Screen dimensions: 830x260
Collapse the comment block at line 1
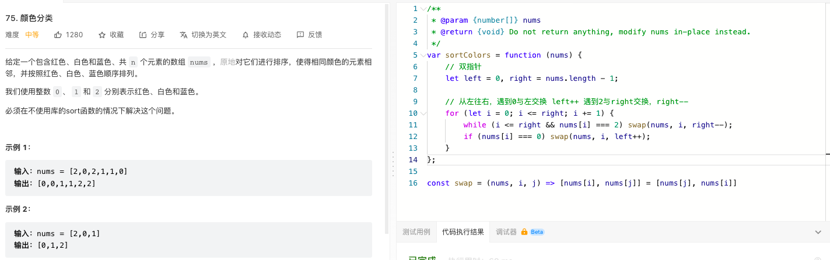coord(423,9)
